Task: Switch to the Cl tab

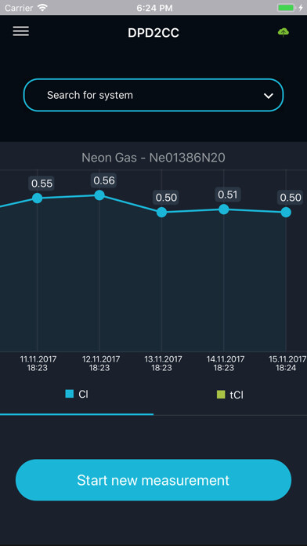Action: tap(77, 395)
